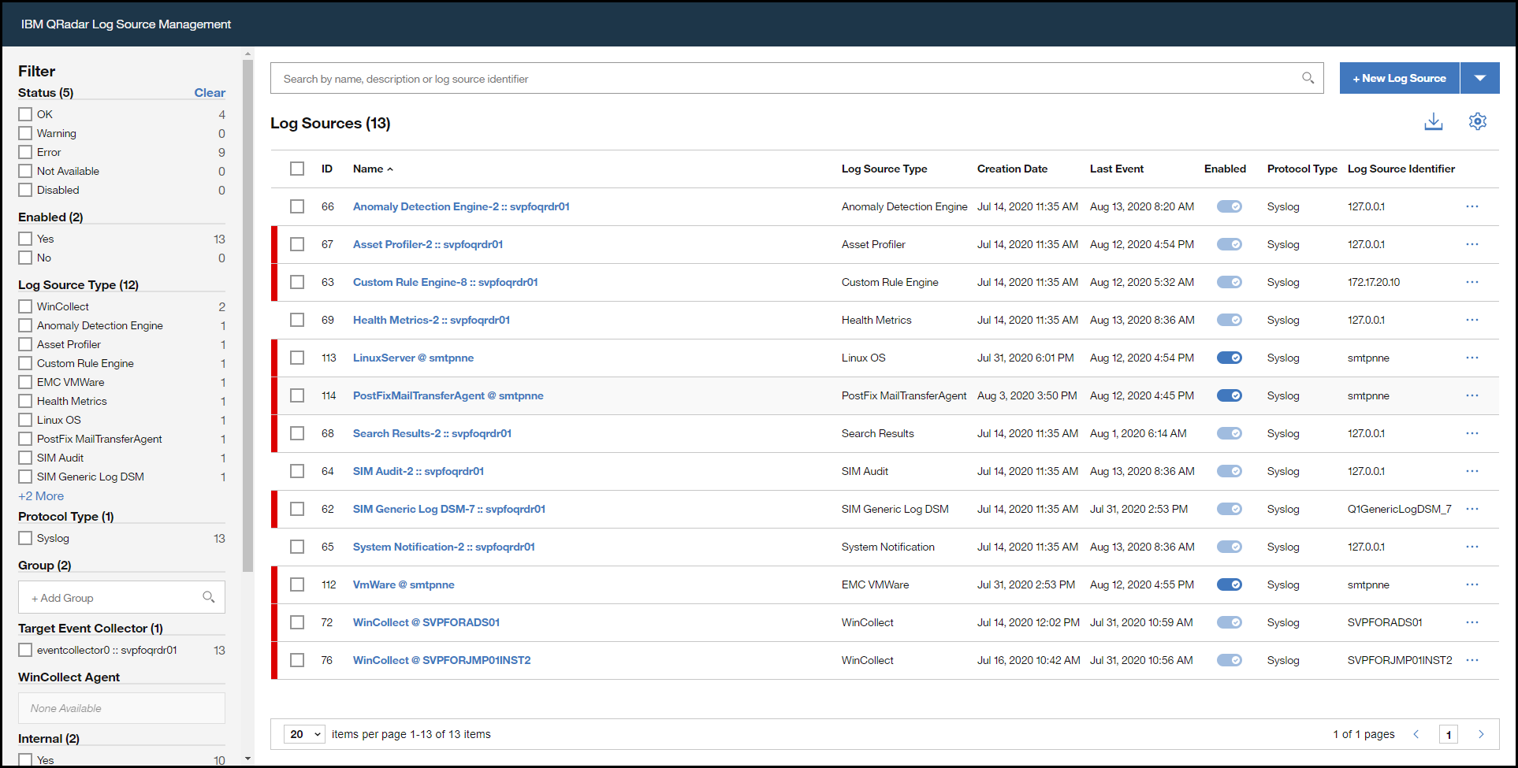Toggle Enabled switch for PostFixMailTransferAgent
Screen dimensions: 1518x768
coord(1230,395)
